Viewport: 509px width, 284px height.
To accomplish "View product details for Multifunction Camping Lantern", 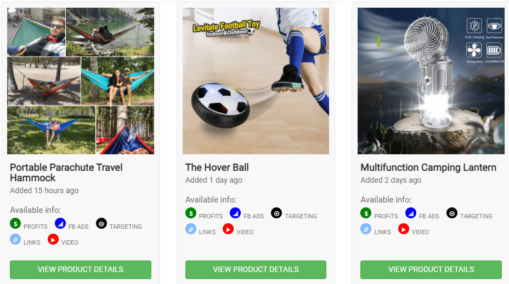I will 431,269.
